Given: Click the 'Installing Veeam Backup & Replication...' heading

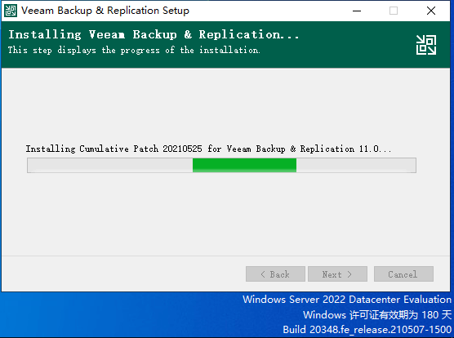Looking at the screenshot, I should 154,35.
